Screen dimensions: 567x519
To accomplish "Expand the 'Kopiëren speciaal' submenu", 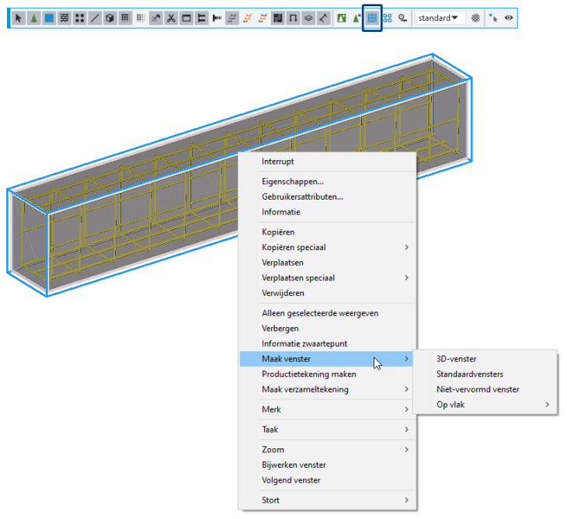I will [336, 247].
